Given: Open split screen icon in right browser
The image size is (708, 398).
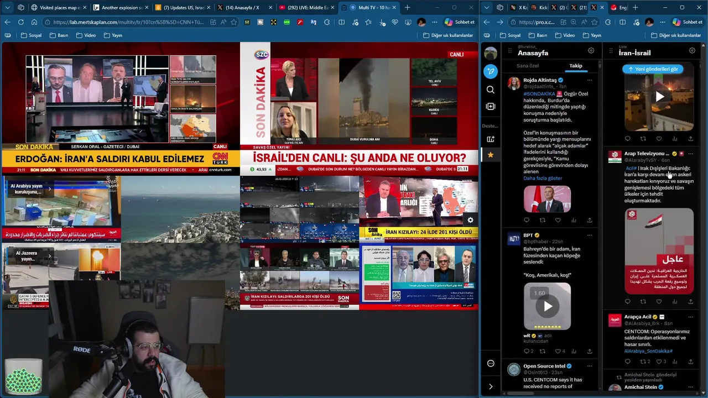Looking at the screenshot, I should coord(622,22).
